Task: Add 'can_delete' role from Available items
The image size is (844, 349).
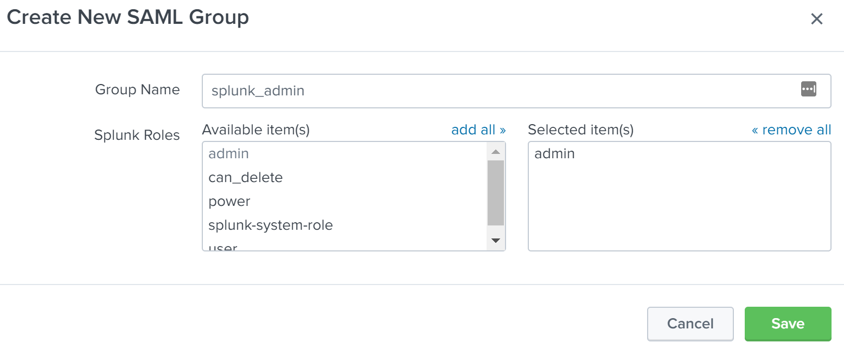Action: tap(246, 178)
